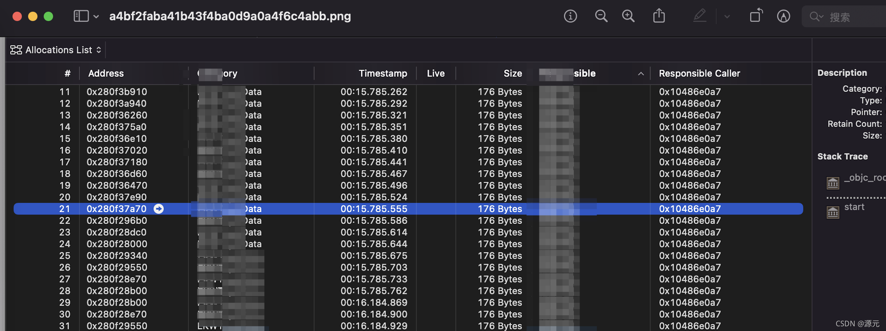Show image info inspector

tap(570, 16)
